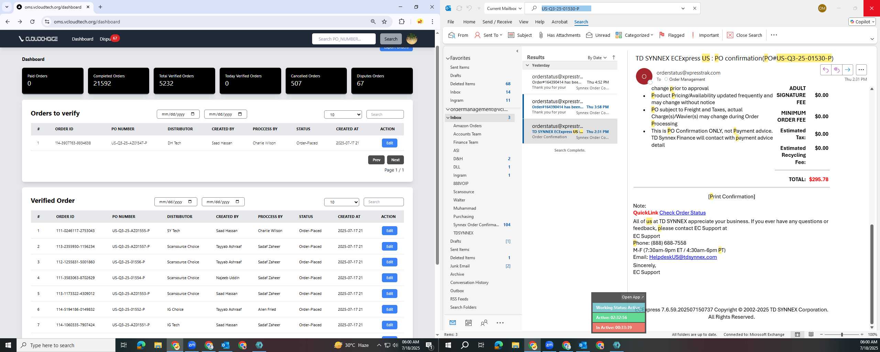Image resolution: width=880 pixels, height=352 pixels.
Task: Open the Categorized dropdown
Action: pos(634,35)
